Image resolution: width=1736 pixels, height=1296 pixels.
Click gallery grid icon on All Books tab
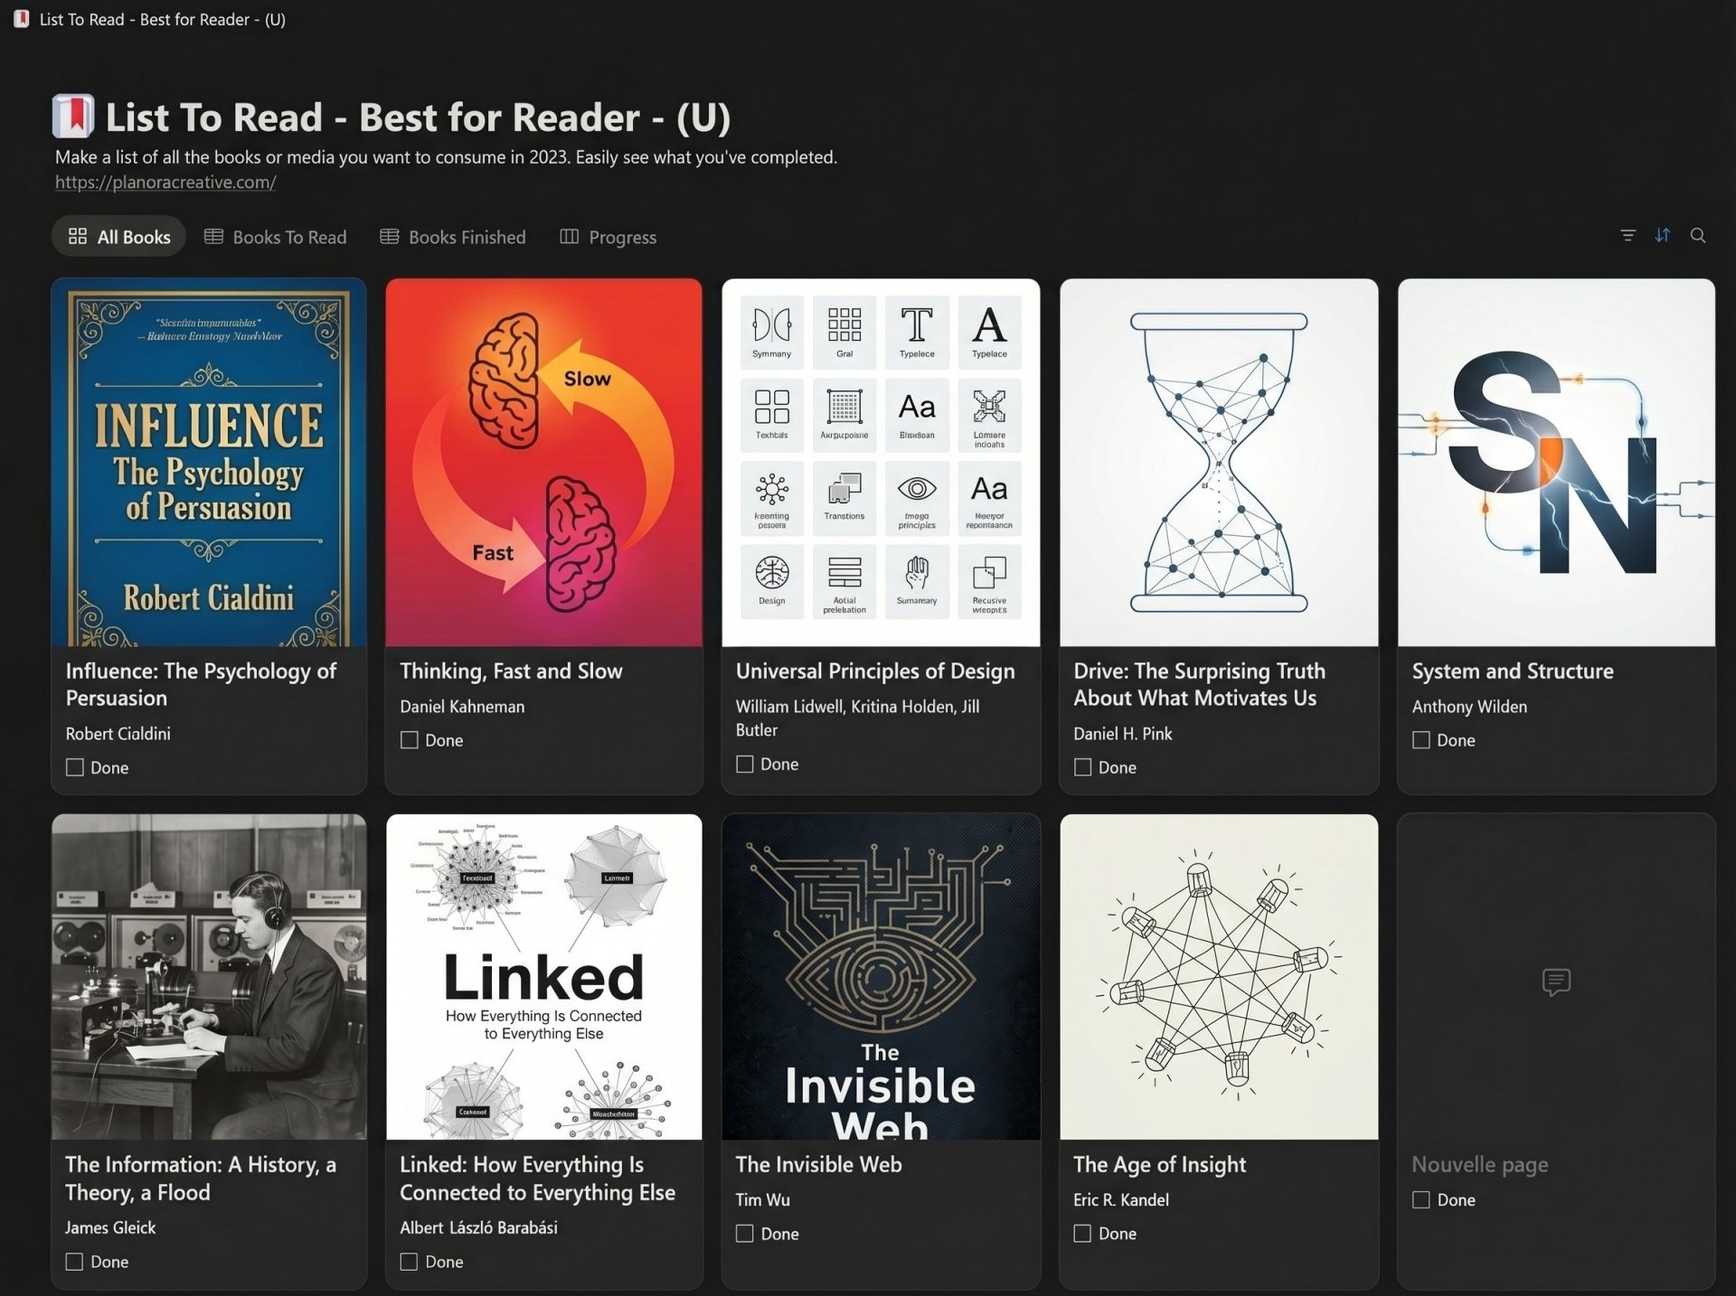click(78, 237)
